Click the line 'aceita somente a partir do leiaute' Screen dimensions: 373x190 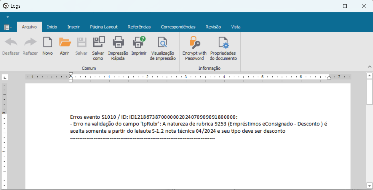[x=178, y=131]
